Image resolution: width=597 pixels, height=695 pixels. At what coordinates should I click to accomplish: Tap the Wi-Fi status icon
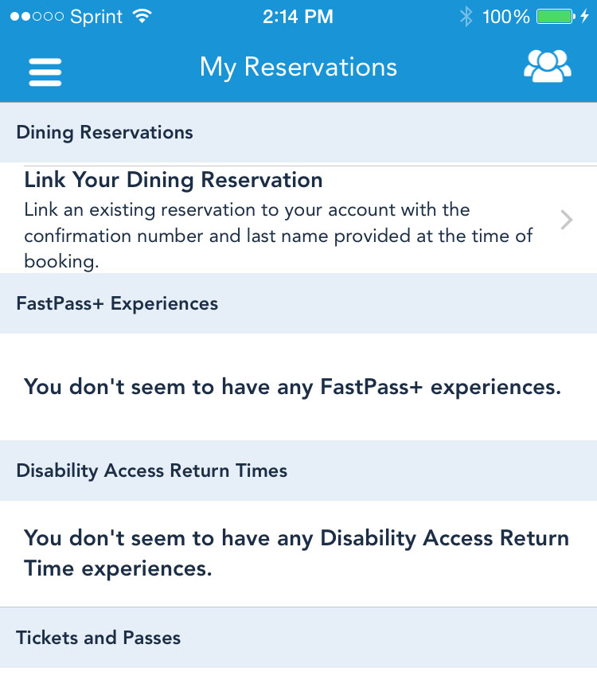142,16
